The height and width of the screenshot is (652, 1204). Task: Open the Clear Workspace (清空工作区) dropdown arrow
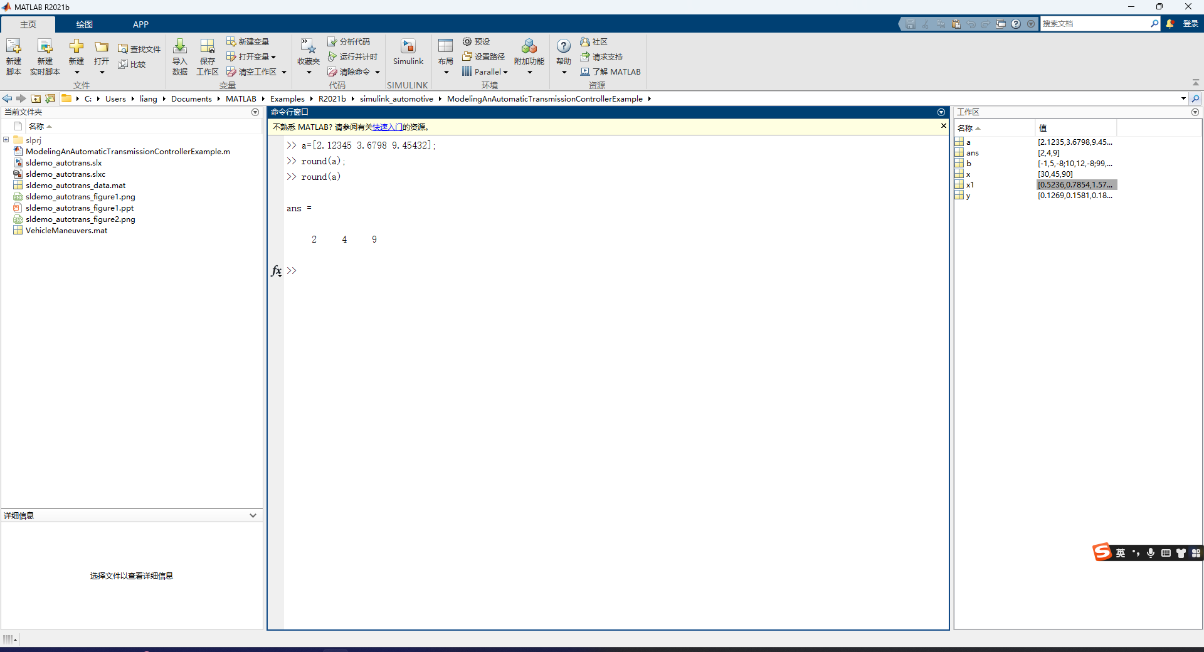284,72
